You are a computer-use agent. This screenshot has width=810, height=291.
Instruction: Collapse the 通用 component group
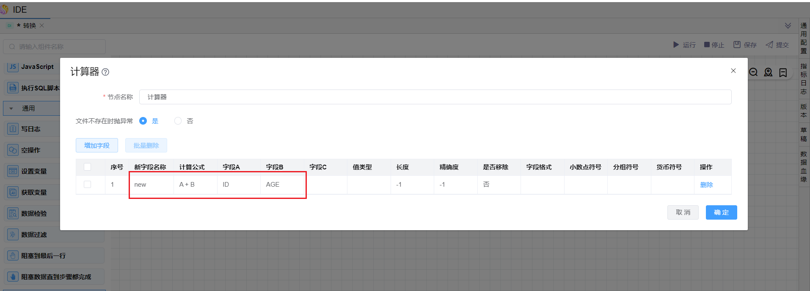click(x=11, y=109)
